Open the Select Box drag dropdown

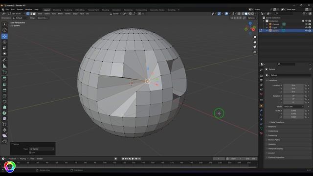43,18
